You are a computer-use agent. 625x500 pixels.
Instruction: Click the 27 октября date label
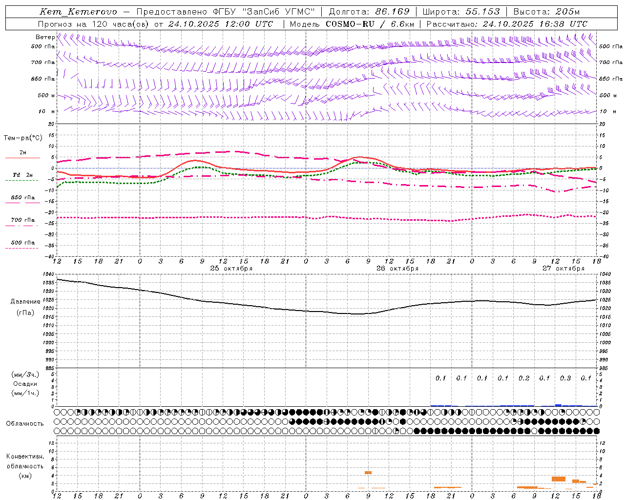563,268
